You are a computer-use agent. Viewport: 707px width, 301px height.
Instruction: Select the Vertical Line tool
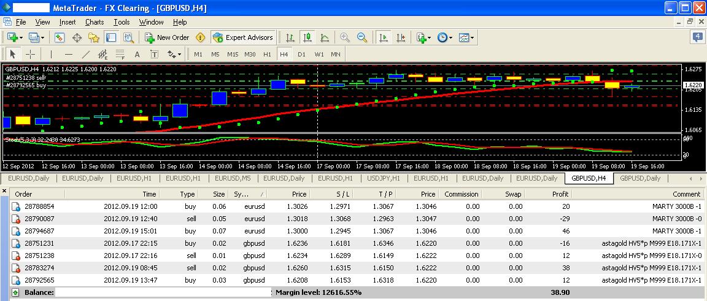51,55
